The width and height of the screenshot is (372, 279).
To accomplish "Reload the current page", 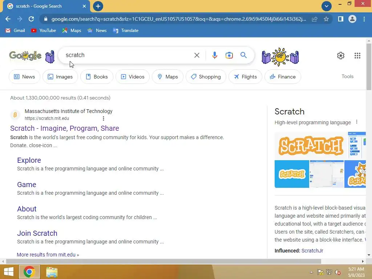I will tap(31, 19).
